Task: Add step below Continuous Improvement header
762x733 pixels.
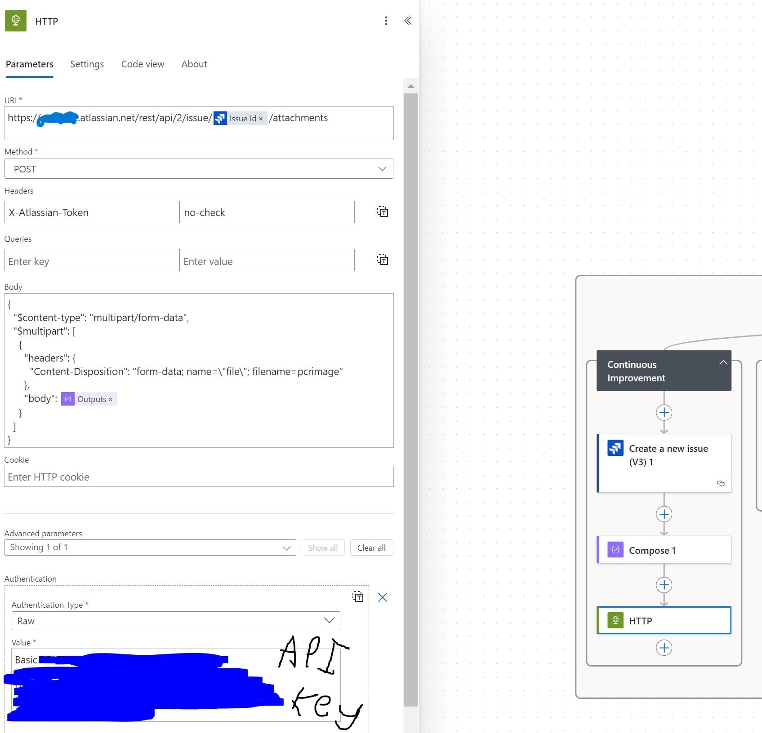Action: coord(664,412)
